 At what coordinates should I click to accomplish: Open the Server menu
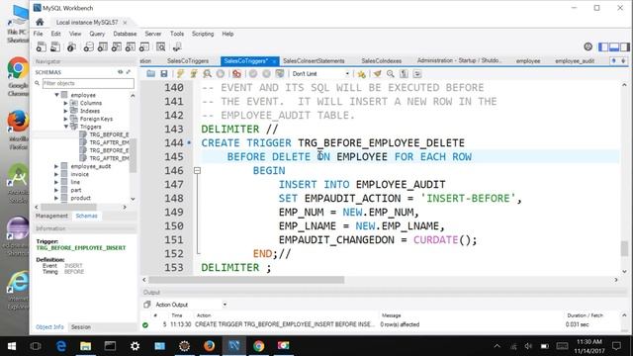click(153, 34)
